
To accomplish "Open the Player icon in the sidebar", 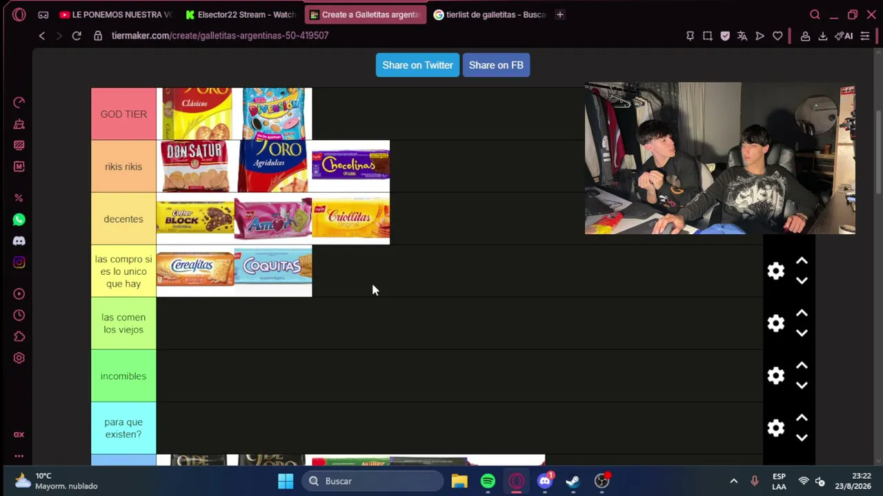I will click(19, 294).
